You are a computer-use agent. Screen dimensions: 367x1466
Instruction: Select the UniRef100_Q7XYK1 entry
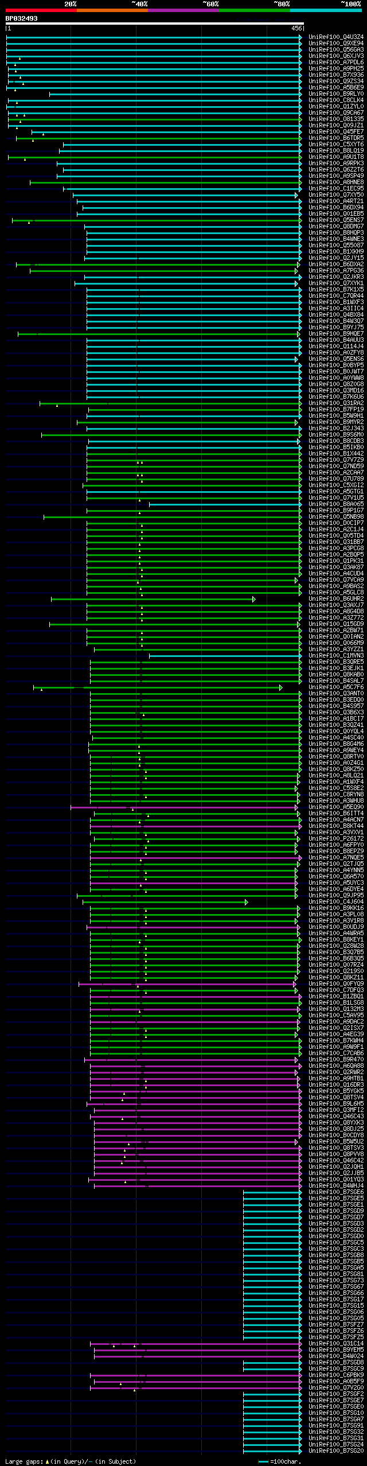336,283
